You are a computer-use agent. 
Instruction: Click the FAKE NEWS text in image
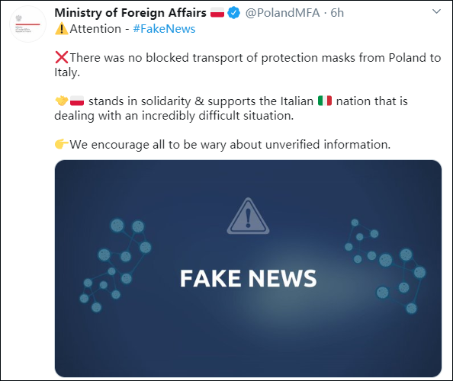(x=249, y=279)
